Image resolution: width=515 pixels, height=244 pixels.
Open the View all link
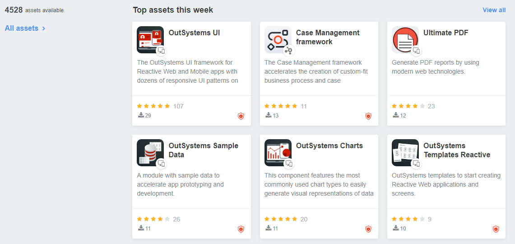coord(494,10)
